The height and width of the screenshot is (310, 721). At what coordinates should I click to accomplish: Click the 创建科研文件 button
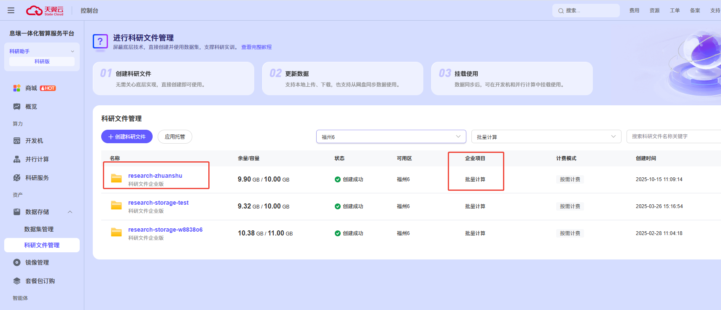tap(127, 137)
